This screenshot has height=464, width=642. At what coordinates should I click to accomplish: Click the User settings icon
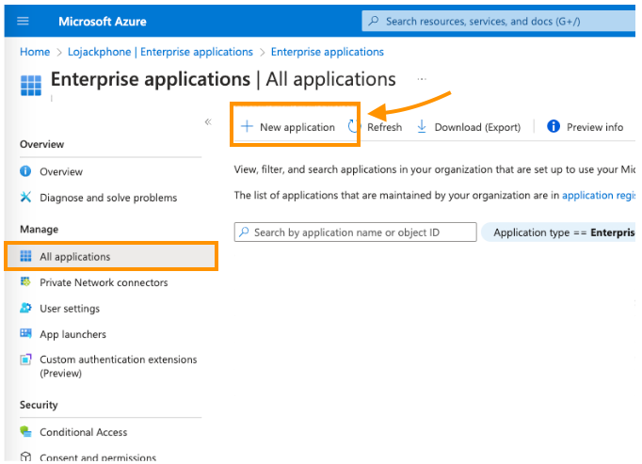click(25, 308)
